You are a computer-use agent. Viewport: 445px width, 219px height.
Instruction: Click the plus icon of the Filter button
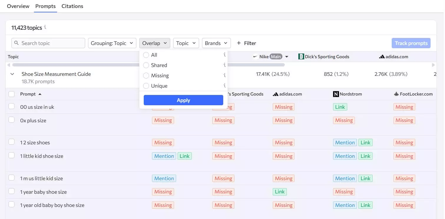[239, 43]
